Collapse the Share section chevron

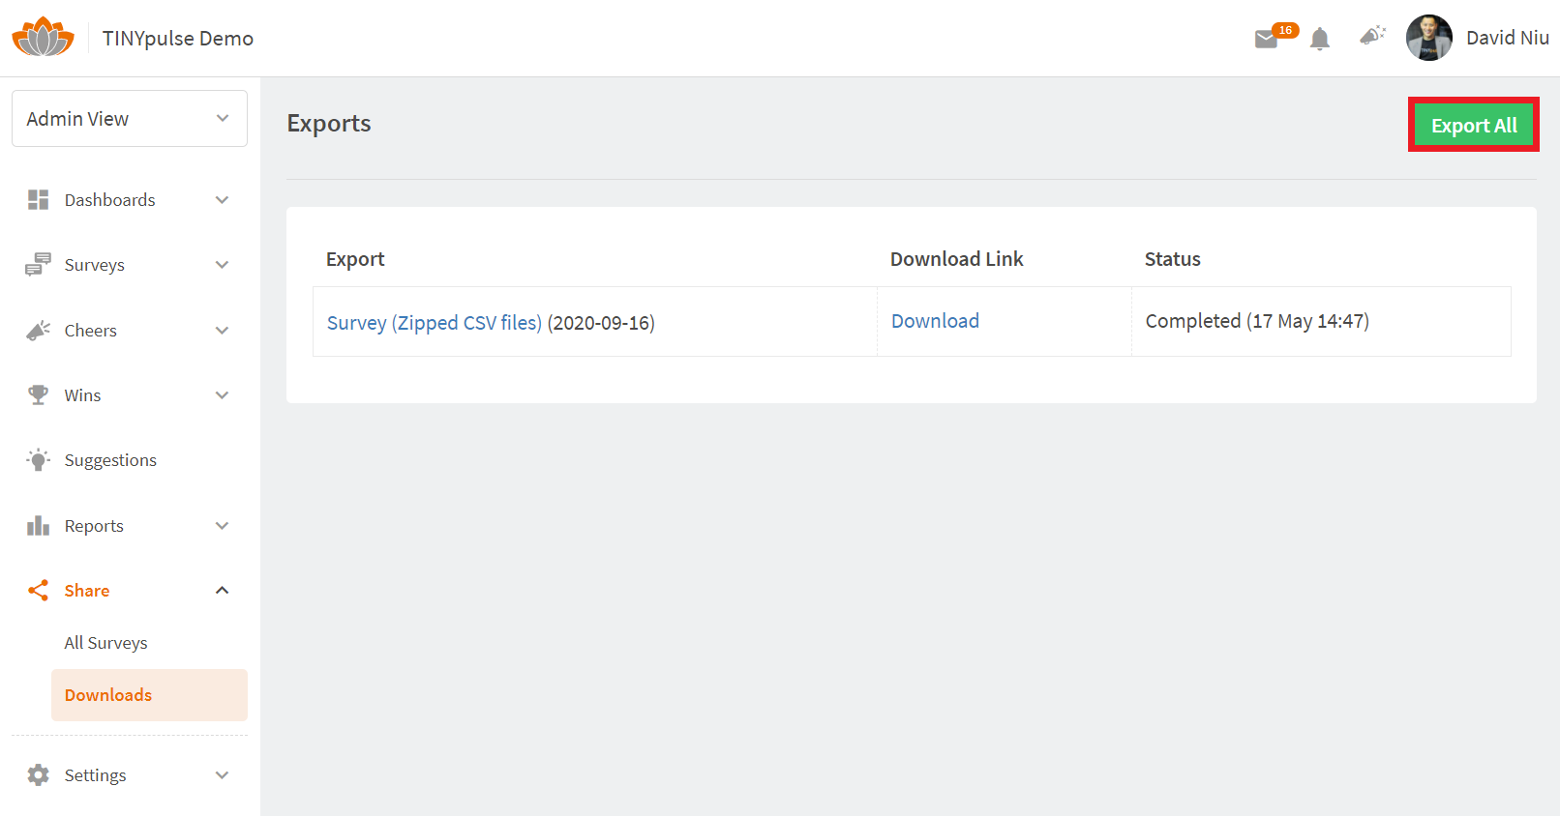click(x=222, y=591)
